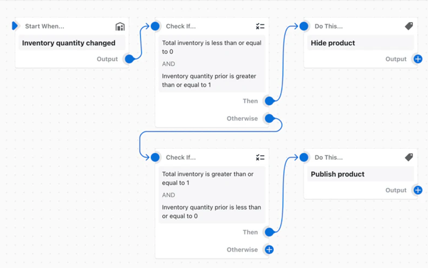This screenshot has width=428, height=268.
Task: Click the Then connector of first condition
Action: coord(269,101)
